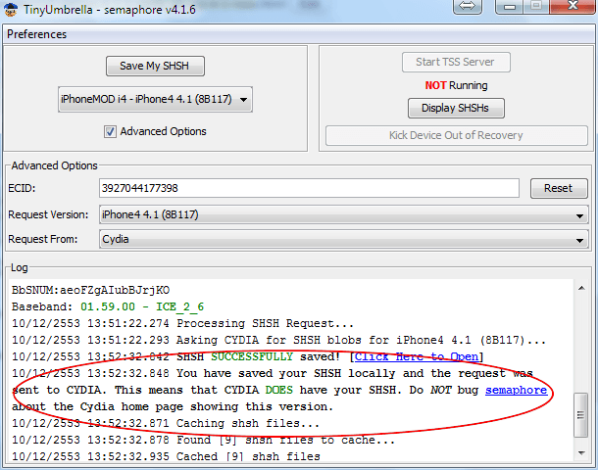Click the TinyUmbrella app icon in title bar
Image resolution: width=598 pixels, height=470 pixels.
(14, 9)
